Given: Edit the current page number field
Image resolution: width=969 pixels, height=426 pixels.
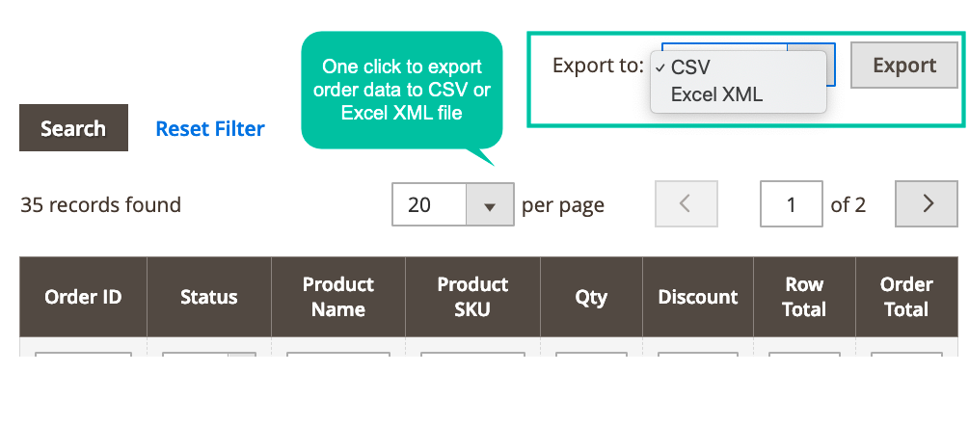Looking at the screenshot, I should (x=791, y=203).
